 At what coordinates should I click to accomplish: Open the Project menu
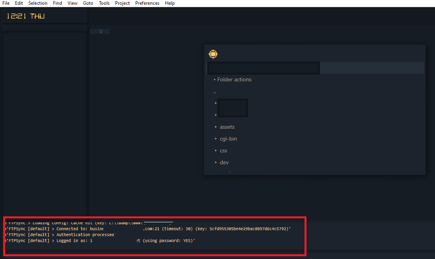coord(122,3)
